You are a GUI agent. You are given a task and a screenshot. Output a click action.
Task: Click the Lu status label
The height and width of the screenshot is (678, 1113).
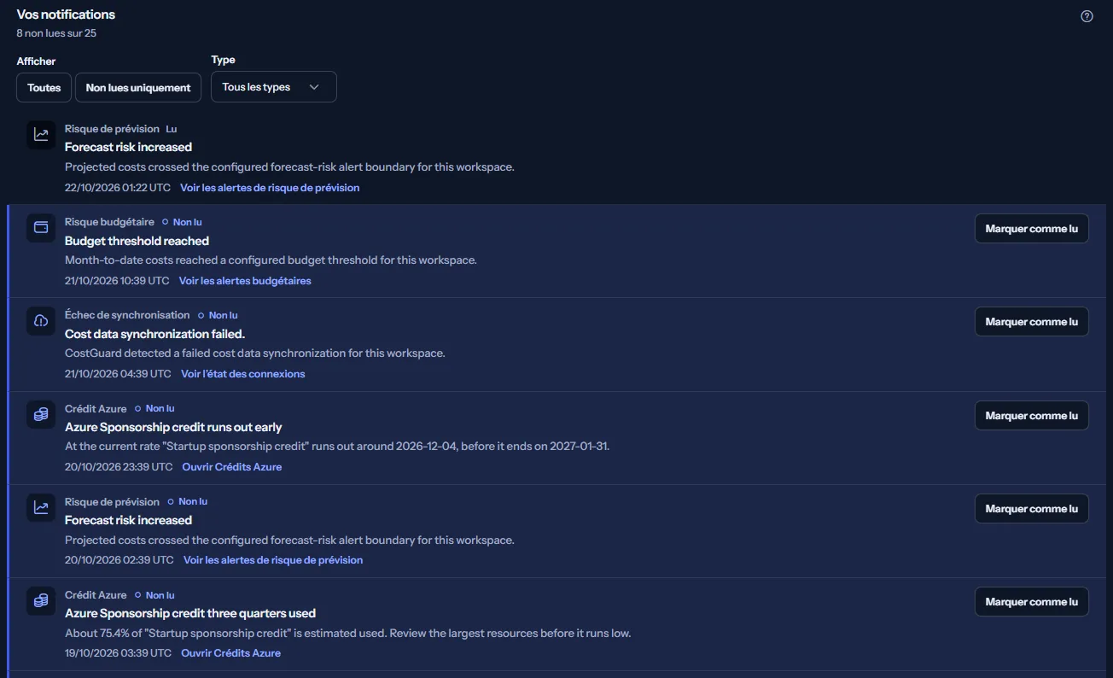[172, 129]
